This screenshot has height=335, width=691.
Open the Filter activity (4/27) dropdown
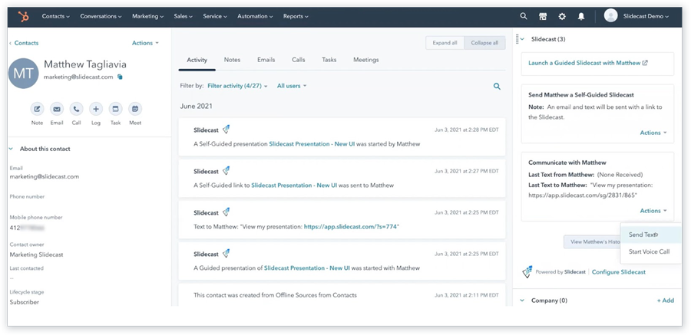237,86
